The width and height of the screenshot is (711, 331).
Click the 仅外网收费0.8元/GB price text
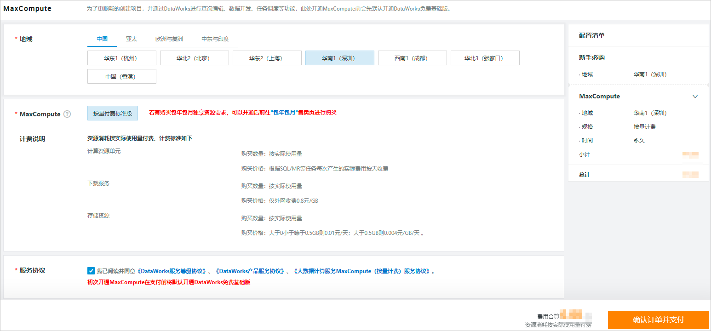[294, 201]
